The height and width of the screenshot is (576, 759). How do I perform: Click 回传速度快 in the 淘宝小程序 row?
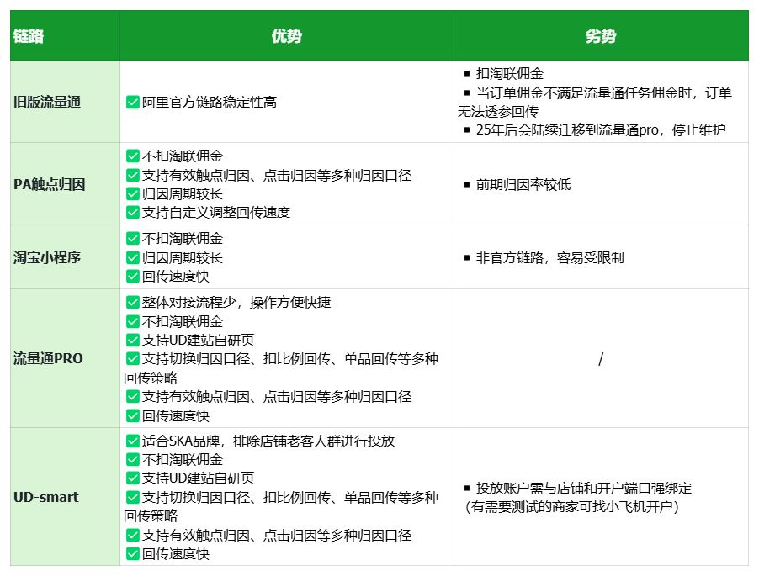176,276
